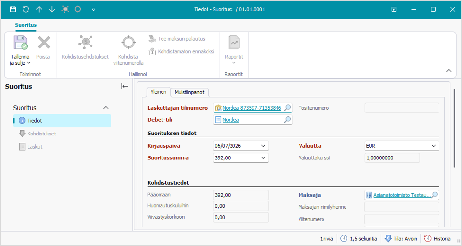Open the Suoritus ribbon tab
462x246 pixels.
point(26,25)
